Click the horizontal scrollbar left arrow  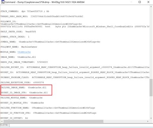tap(2, 121)
